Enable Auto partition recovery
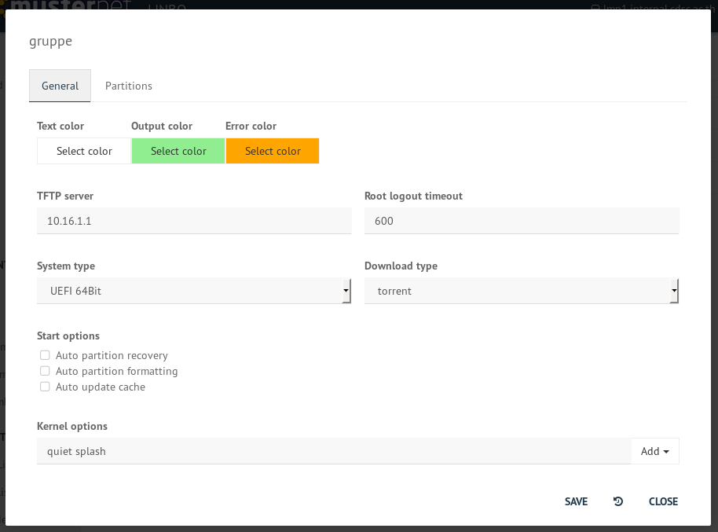Screen dimensions: 718x532 point(46,355)
